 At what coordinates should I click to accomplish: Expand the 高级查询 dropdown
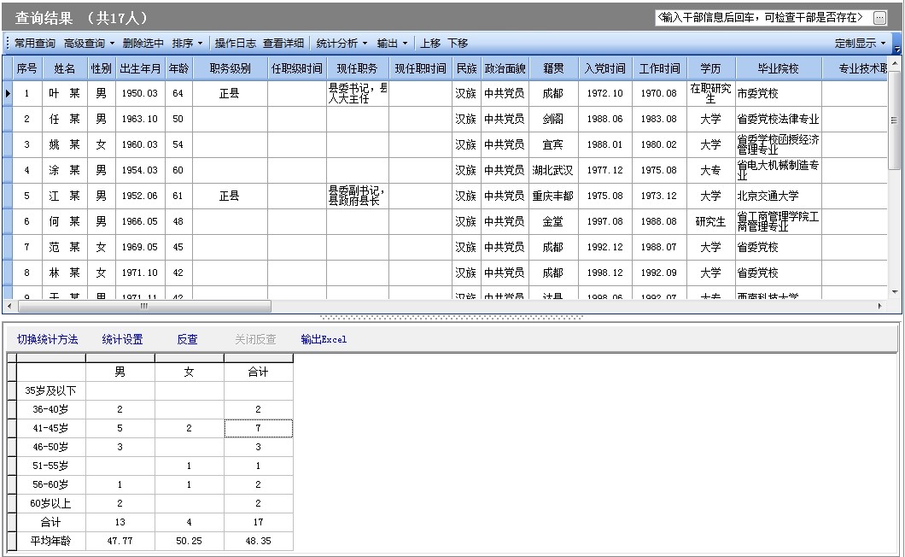89,44
